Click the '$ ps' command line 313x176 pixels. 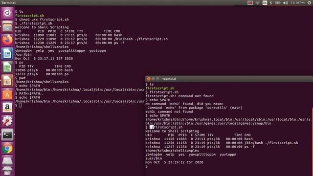[x=19, y=63]
